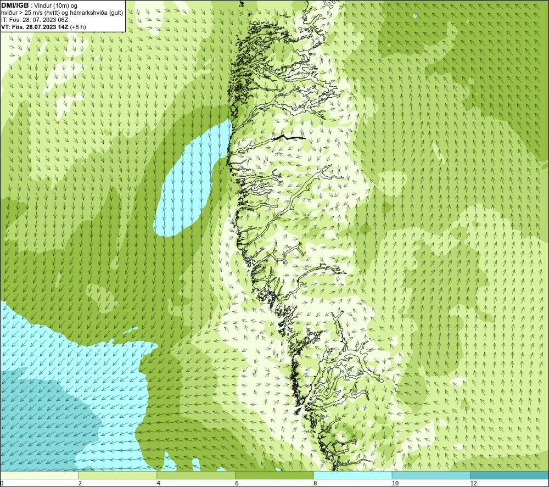Click the legend label '10'

395,483
